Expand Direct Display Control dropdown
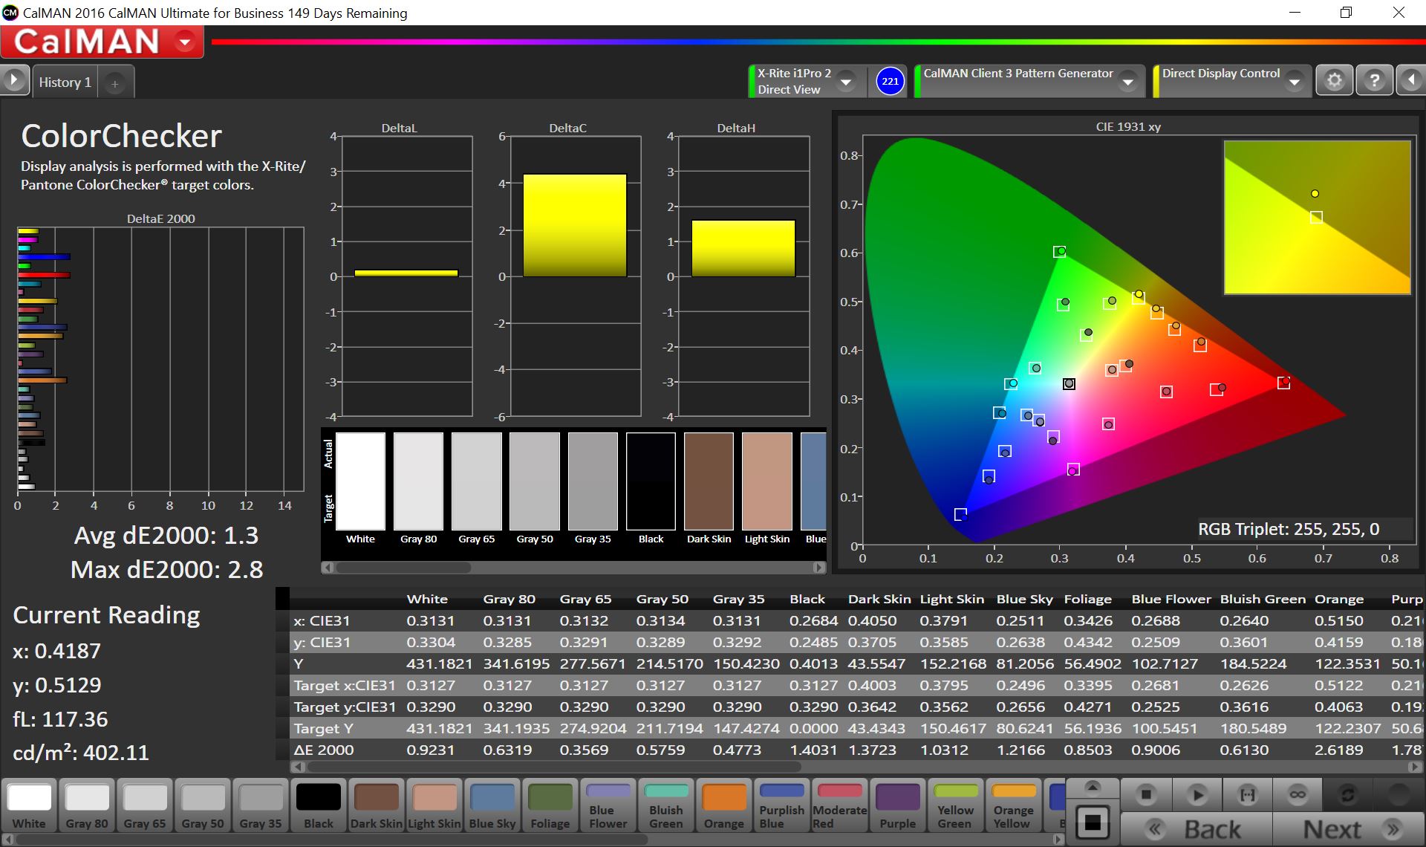Screen dimensions: 1426x847 pyautogui.click(x=1295, y=82)
